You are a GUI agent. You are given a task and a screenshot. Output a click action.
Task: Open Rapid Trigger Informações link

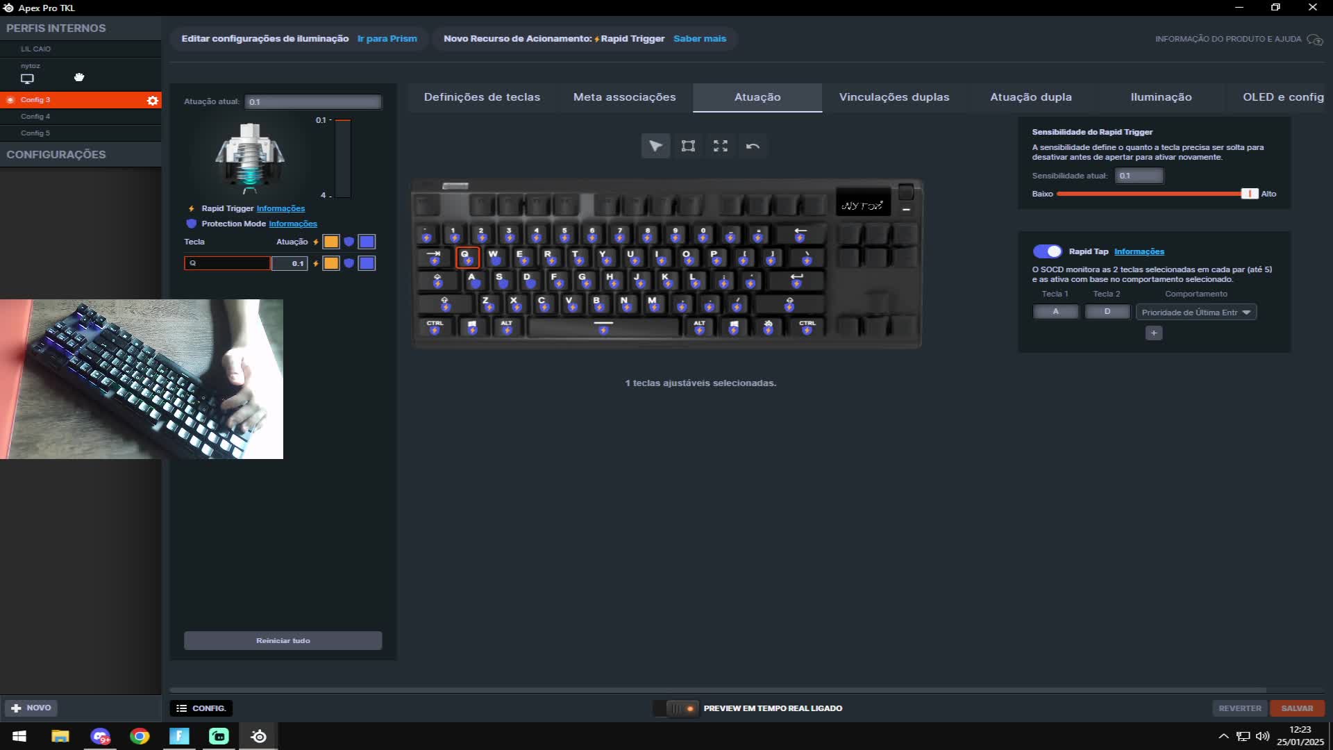coord(280,208)
